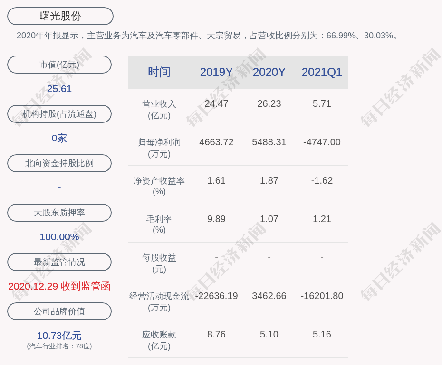Click the pledge ratio 100.00%
Viewport: 442px width, 365px height.
click(x=59, y=237)
